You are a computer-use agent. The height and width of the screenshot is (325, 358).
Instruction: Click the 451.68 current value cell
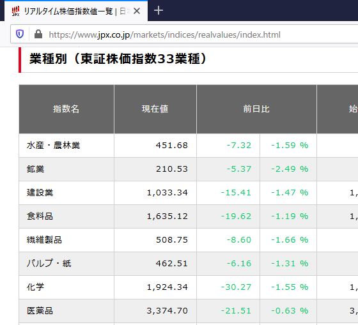pyautogui.click(x=155, y=146)
